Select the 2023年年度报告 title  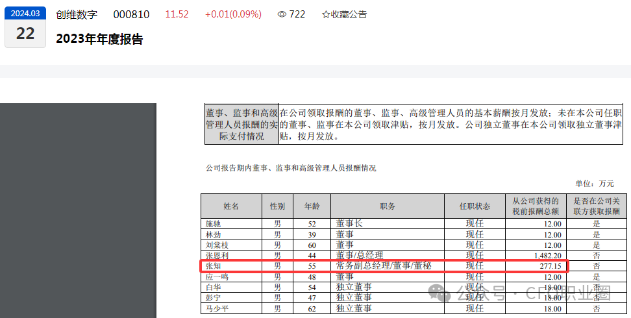(x=99, y=39)
